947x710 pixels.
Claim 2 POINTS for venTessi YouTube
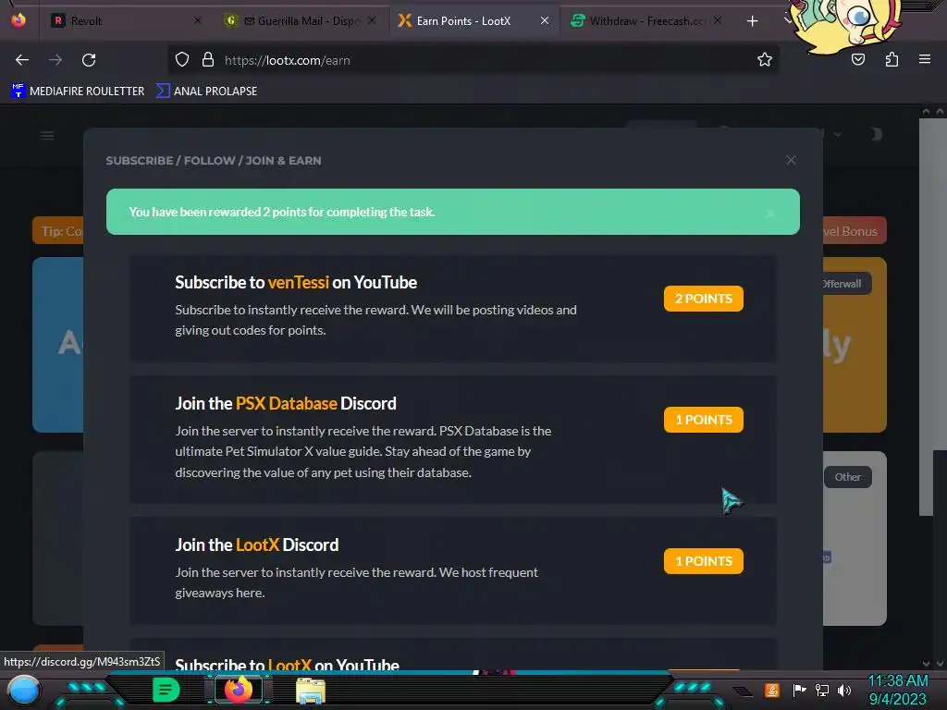(x=704, y=299)
